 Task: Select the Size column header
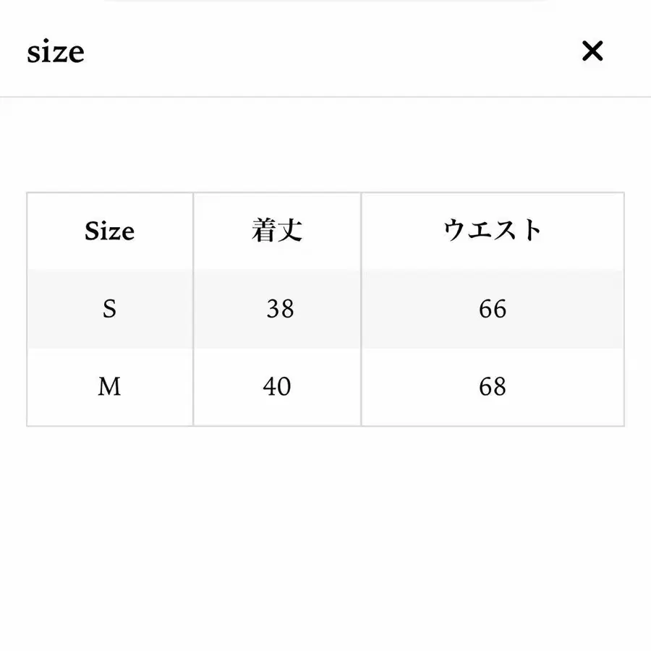(x=110, y=231)
